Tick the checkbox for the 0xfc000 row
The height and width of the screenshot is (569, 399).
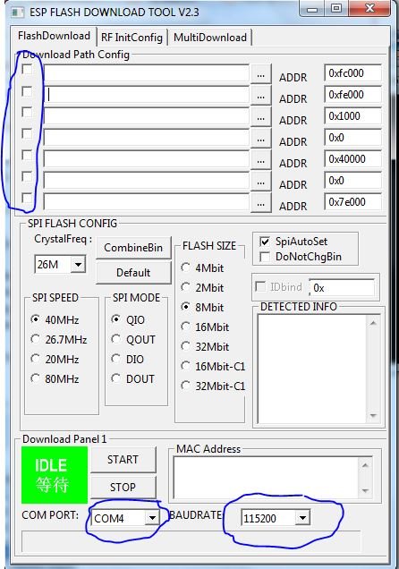(27, 69)
